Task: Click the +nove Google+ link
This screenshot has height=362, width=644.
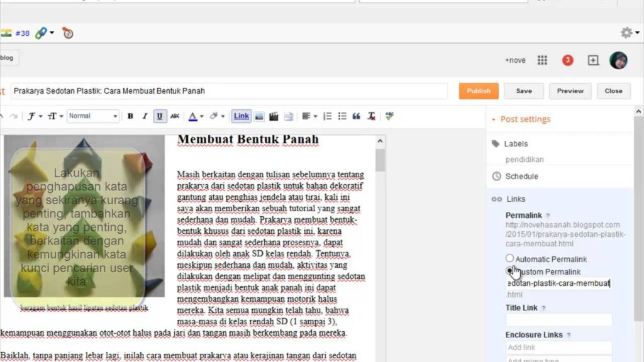Action: pos(515,60)
